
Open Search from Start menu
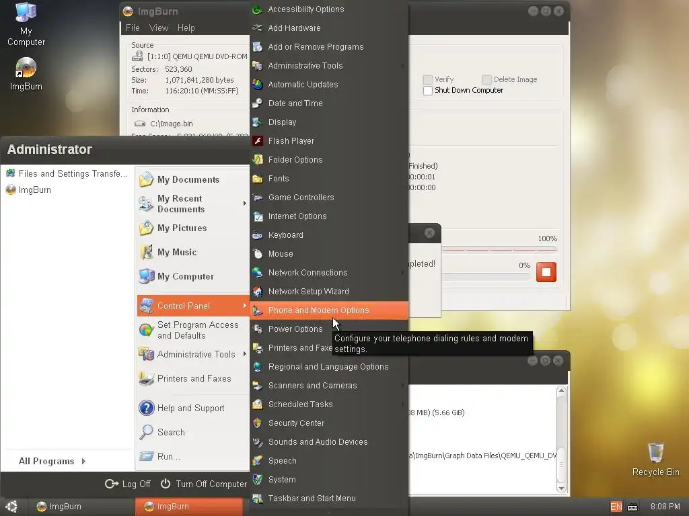coord(193,432)
